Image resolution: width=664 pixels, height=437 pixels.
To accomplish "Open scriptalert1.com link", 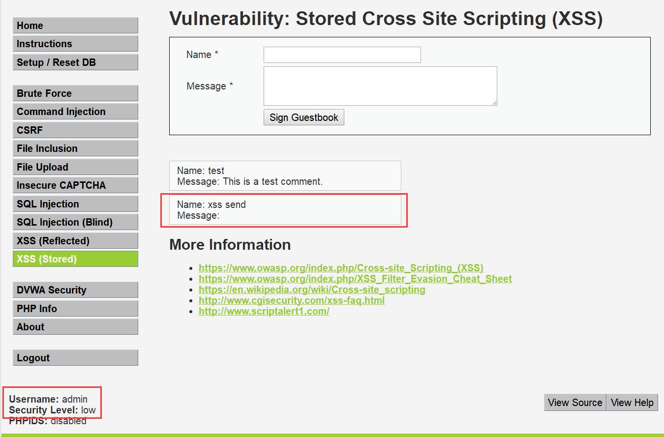I will (x=264, y=311).
